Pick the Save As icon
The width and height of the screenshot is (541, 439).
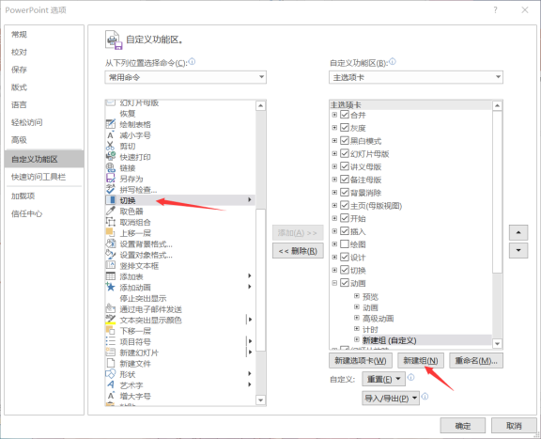click(x=111, y=179)
